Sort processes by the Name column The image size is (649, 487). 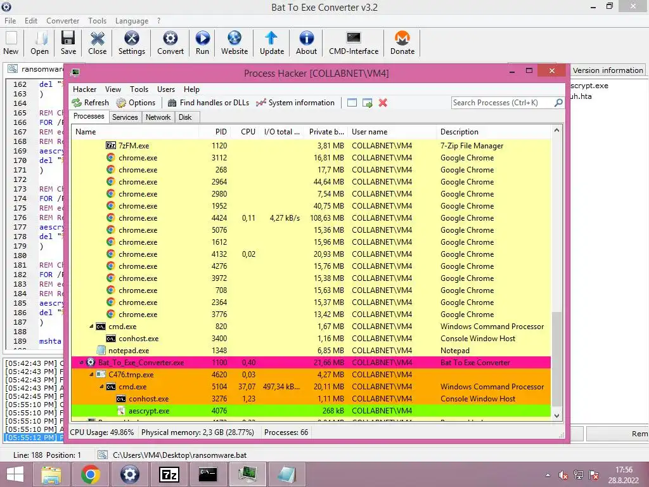coord(135,132)
